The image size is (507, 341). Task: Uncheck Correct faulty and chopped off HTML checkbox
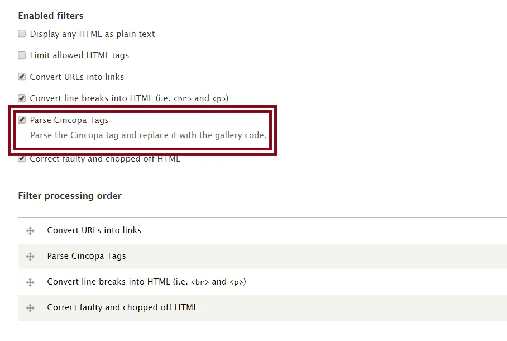[x=22, y=159]
